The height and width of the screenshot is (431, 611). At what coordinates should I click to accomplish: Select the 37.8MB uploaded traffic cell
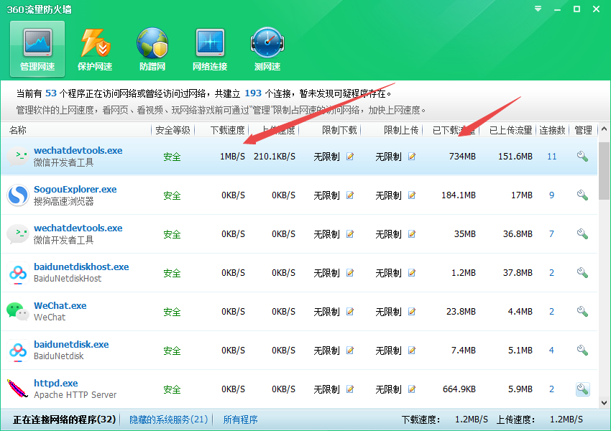(x=518, y=273)
